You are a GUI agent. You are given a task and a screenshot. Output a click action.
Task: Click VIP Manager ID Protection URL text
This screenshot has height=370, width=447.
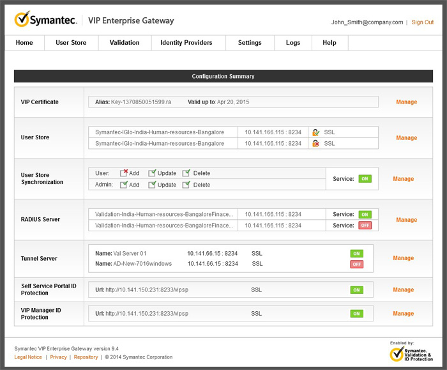pyautogui.click(x=147, y=314)
